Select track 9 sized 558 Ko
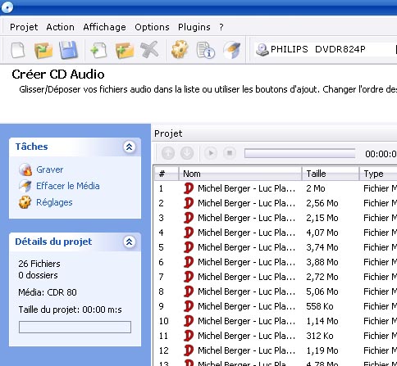 [276, 306]
